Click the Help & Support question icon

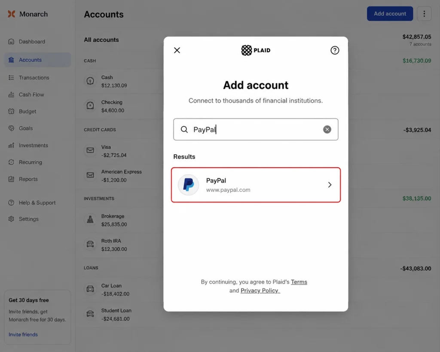pyautogui.click(x=11, y=203)
